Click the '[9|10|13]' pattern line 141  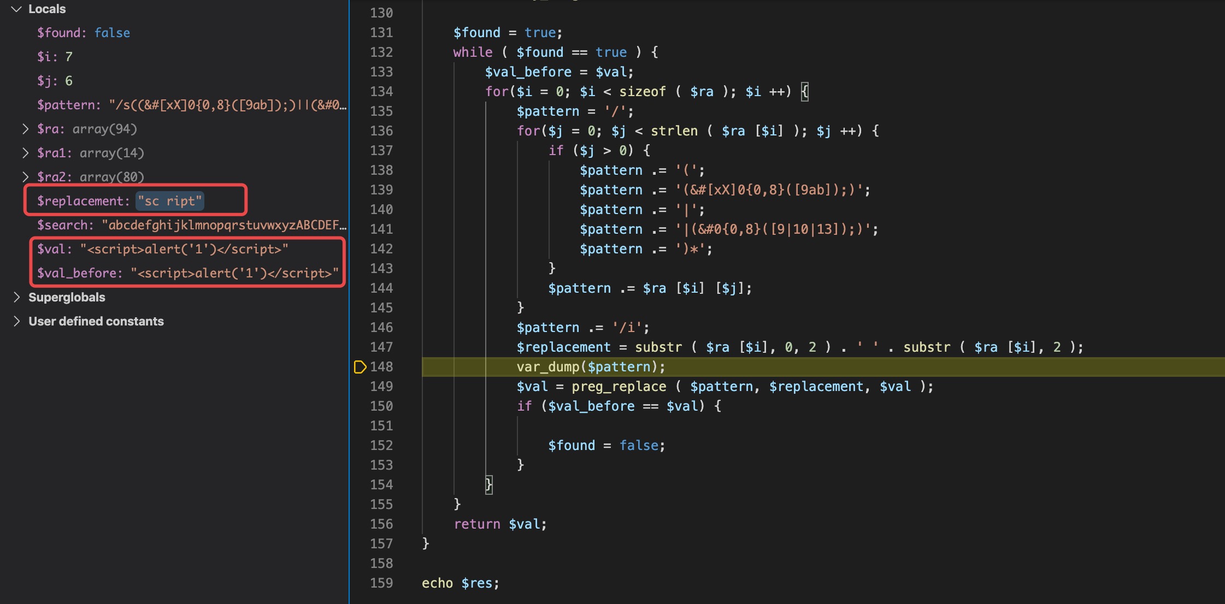[729, 229]
